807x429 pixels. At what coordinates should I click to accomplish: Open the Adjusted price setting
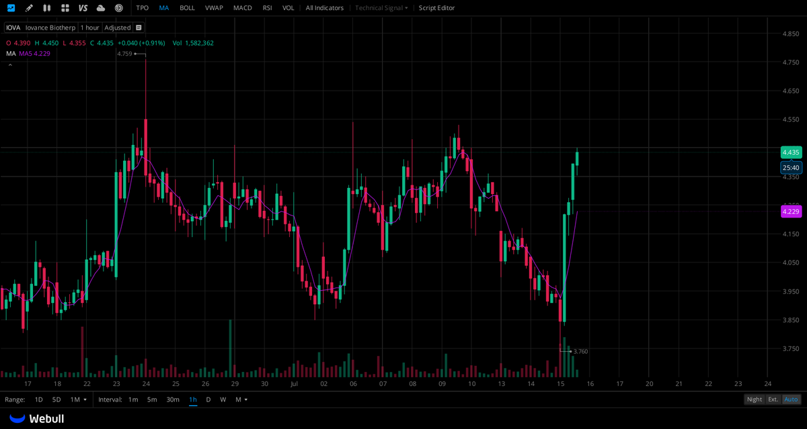pos(117,28)
